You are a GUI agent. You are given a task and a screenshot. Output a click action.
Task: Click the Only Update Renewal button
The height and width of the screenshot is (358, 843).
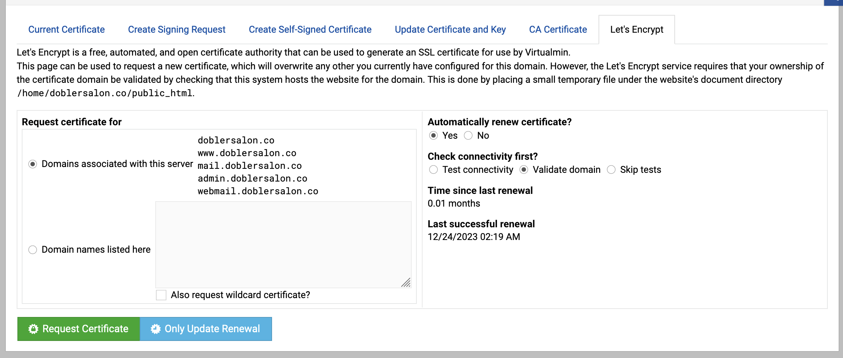pos(206,329)
